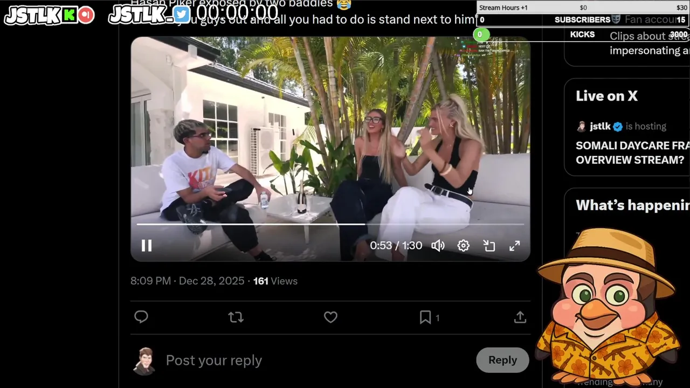Image resolution: width=690 pixels, height=388 pixels.
Task: Seek on the video progress bar
Action: (330, 224)
